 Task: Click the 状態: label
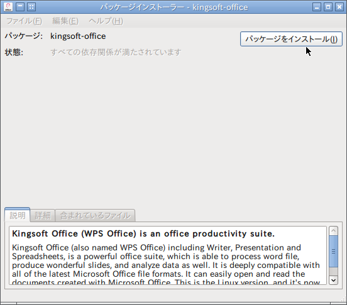click(x=14, y=52)
